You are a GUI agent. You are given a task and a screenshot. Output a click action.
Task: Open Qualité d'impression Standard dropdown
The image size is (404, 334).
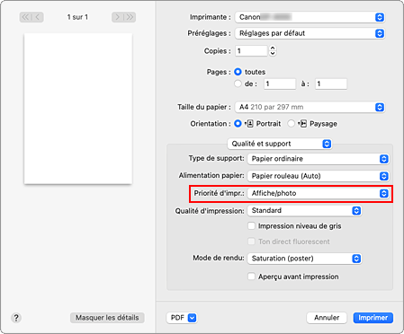click(304, 211)
